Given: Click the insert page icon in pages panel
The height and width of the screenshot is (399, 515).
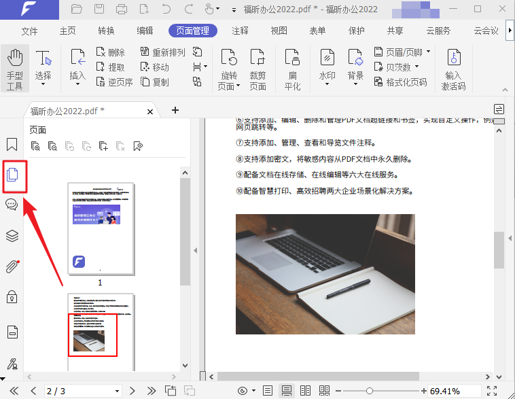Looking at the screenshot, I should [x=103, y=146].
